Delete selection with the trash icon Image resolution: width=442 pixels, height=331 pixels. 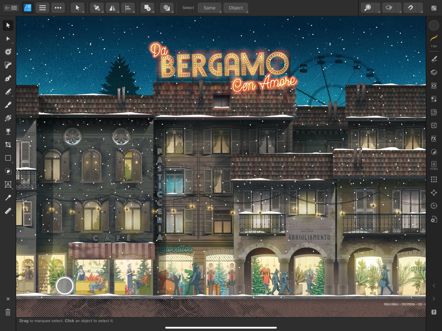tap(8, 312)
